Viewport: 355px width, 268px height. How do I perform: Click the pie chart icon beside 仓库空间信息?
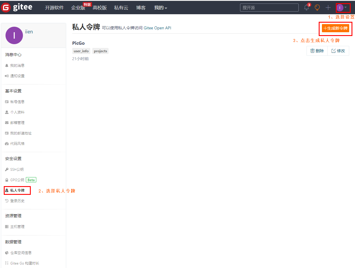(x=7, y=253)
